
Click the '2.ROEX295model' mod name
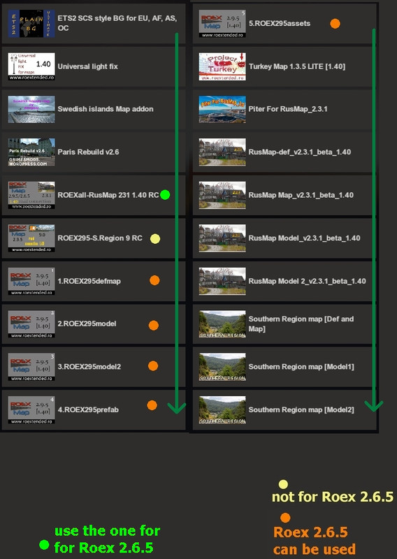coord(87,324)
